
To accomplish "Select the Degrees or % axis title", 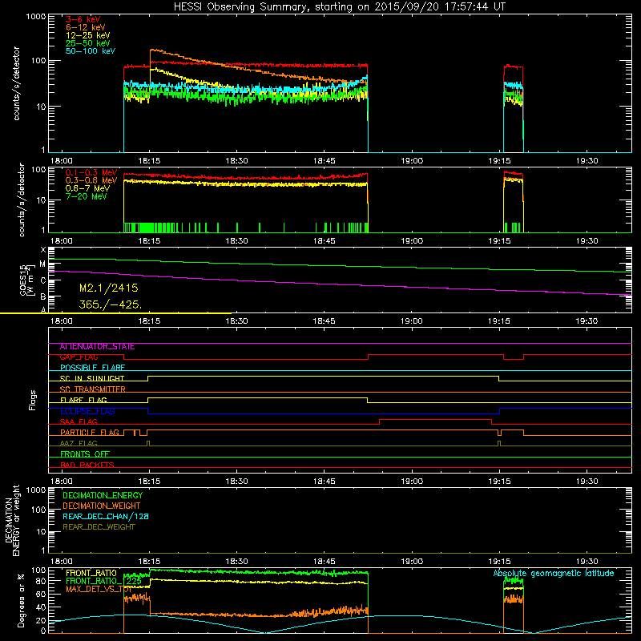I will [21, 600].
